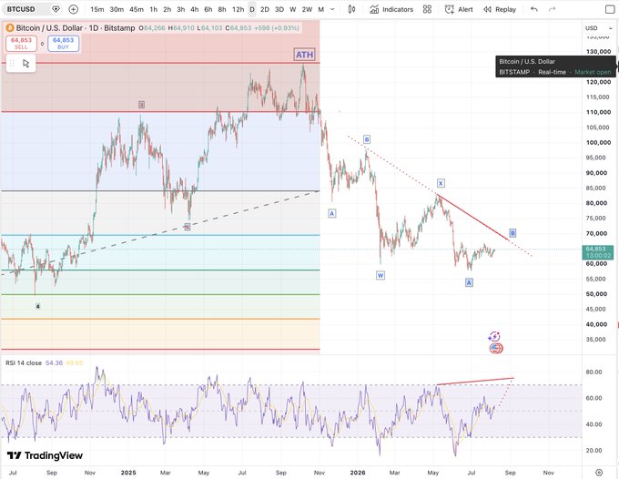Screen dimensions: 619x479
Task: Open the BTCUSD symbol search box
Action: (x=21, y=9)
